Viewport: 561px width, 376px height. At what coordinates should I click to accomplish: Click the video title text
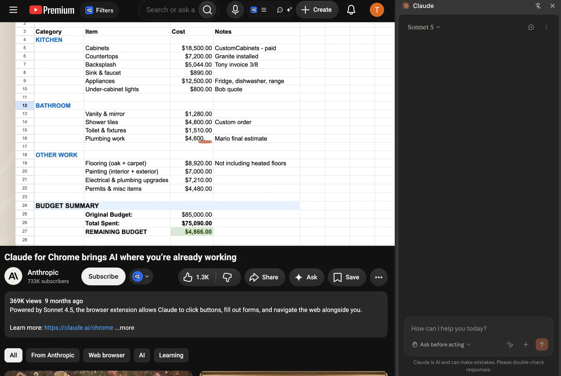click(x=120, y=257)
